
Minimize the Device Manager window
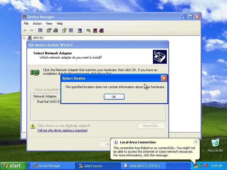(184, 17)
